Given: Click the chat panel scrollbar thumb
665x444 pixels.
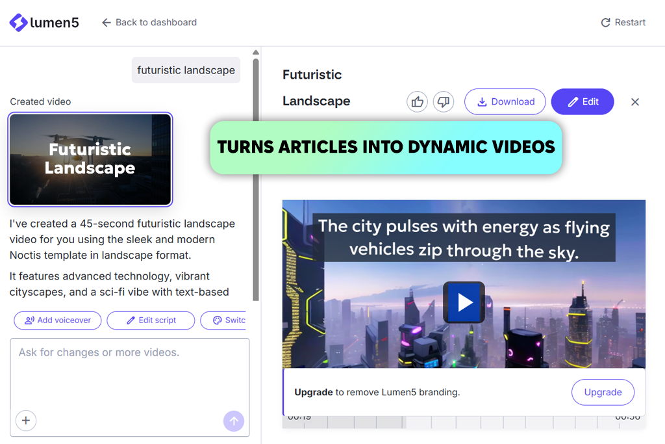Looking at the screenshot, I should coord(256,179).
